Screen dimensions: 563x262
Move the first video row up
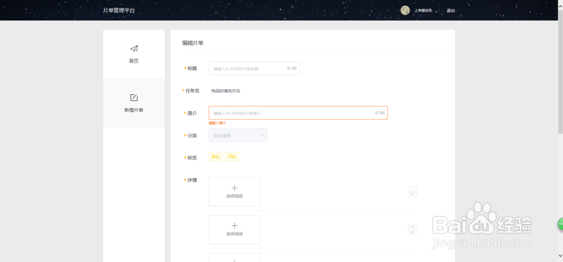point(412,189)
